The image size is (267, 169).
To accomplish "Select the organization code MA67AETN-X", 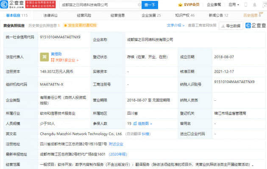I will click(x=52, y=84).
